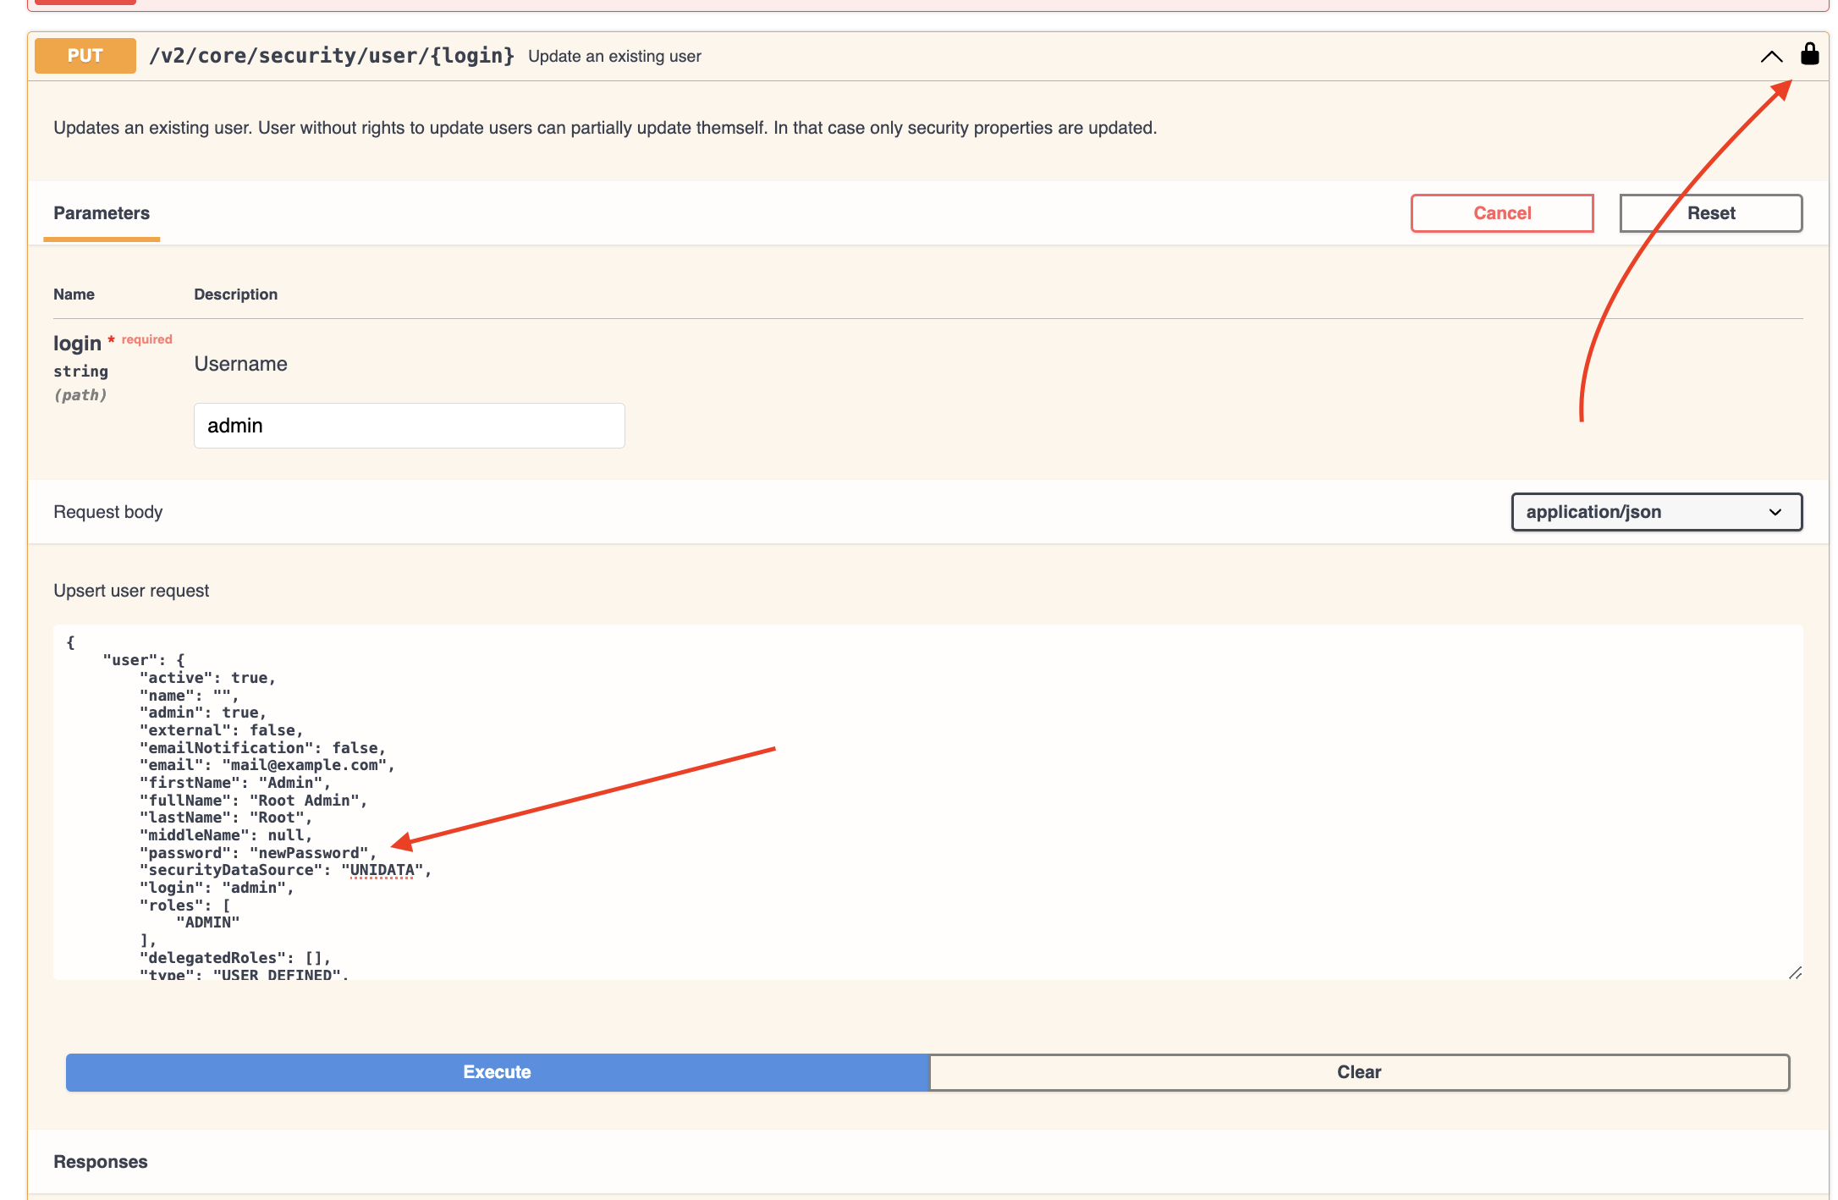Click the /v2/core/security/user/{login} endpoint path

(332, 56)
